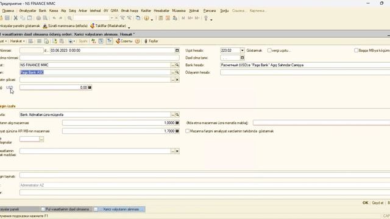Open the Anbar menu
390x219 pixels.
coord(83,11)
